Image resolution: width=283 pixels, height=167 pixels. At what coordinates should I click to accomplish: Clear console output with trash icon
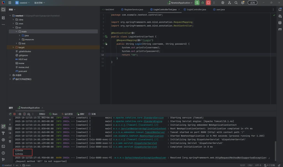(x=10, y=141)
